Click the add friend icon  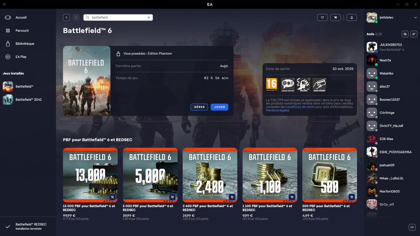pyautogui.click(x=414, y=34)
